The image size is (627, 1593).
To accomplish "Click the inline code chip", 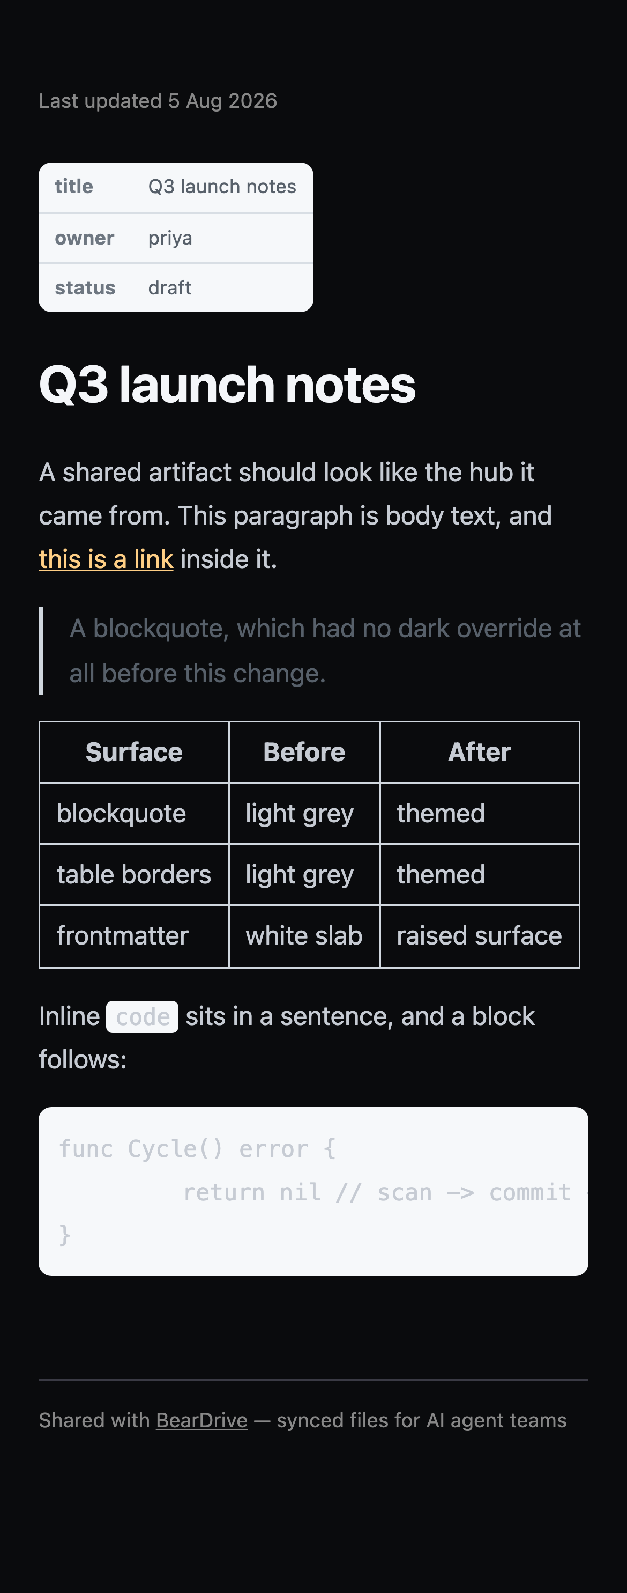I will [142, 1016].
